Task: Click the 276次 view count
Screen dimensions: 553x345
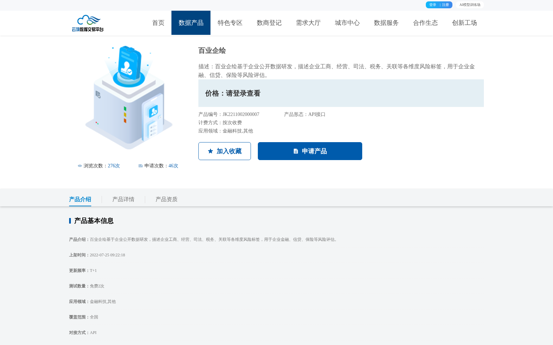Action: [114, 166]
